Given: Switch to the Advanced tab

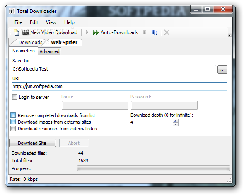Looking at the screenshot, I should coord(49,51).
